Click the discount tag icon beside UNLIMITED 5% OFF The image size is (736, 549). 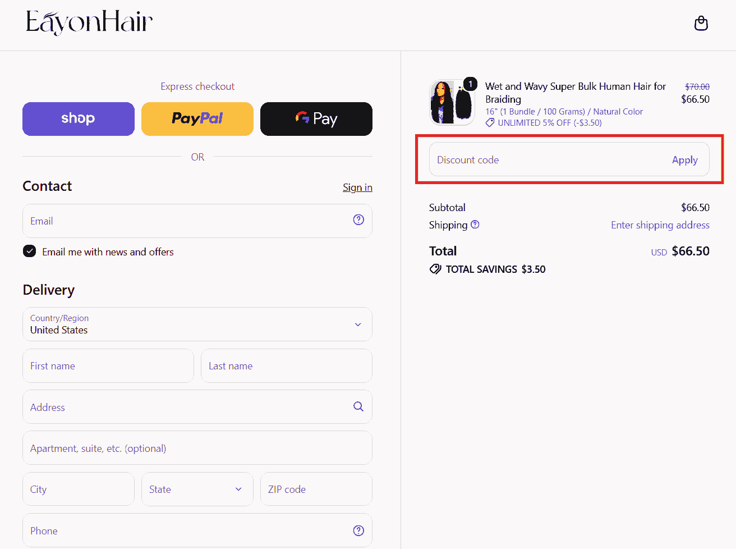[x=490, y=123]
